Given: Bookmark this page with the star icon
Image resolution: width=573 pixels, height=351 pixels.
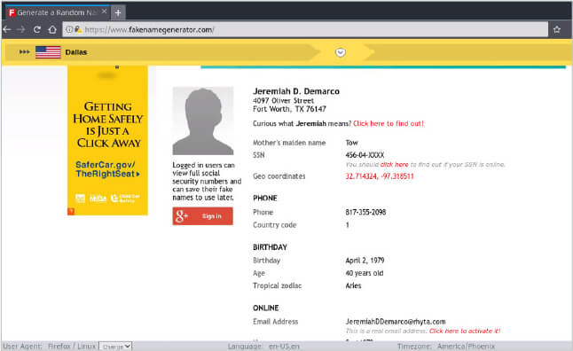Looking at the screenshot, I should [556, 29].
